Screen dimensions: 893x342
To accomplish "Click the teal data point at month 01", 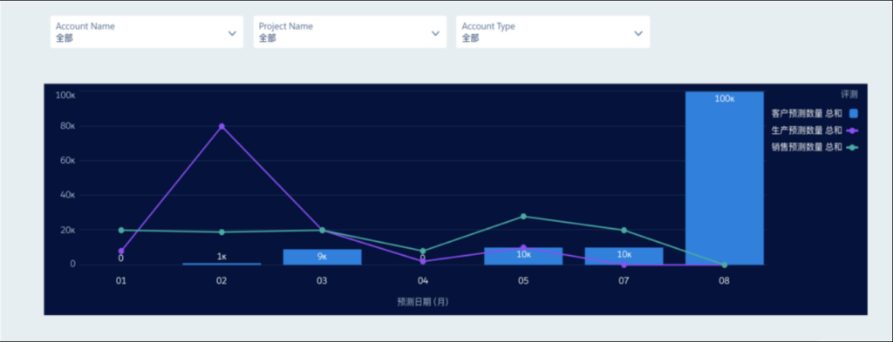I will coord(120,230).
